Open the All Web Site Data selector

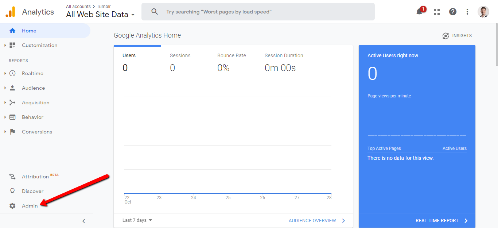[x=100, y=15]
